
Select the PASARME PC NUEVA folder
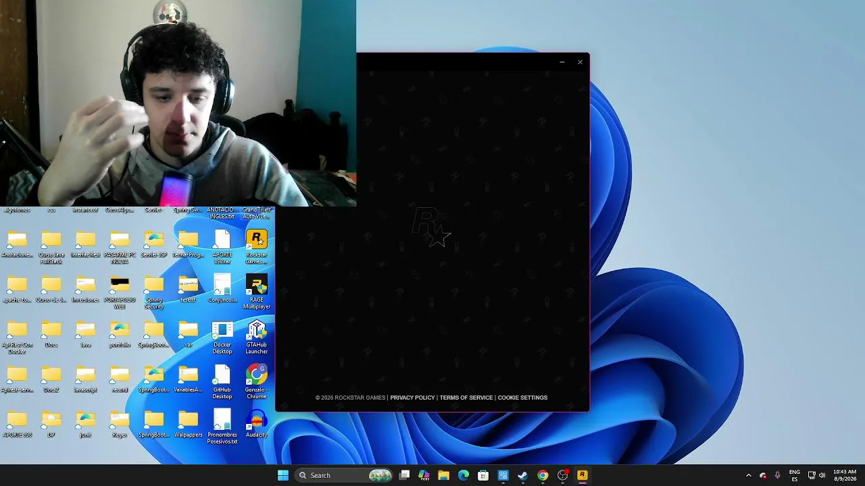click(120, 247)
